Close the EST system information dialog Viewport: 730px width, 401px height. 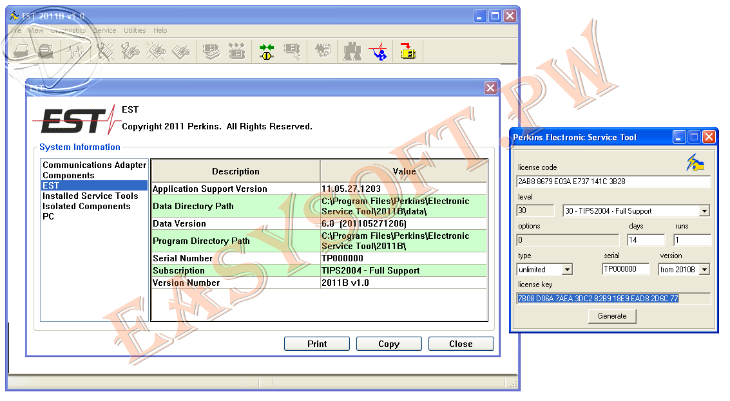[x=491, y=88]
